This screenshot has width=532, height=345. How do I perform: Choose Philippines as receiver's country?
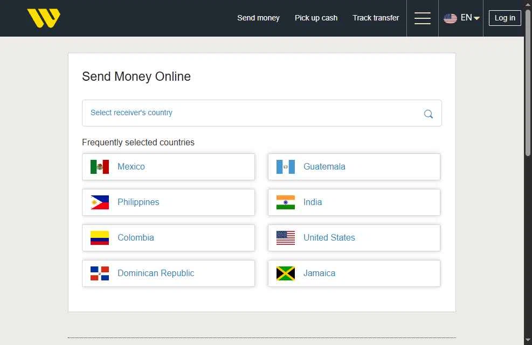[x=168, y=202]
